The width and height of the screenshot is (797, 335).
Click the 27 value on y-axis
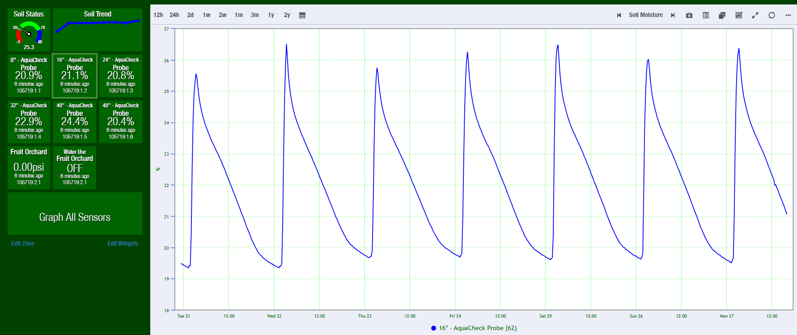click(166, 29)
